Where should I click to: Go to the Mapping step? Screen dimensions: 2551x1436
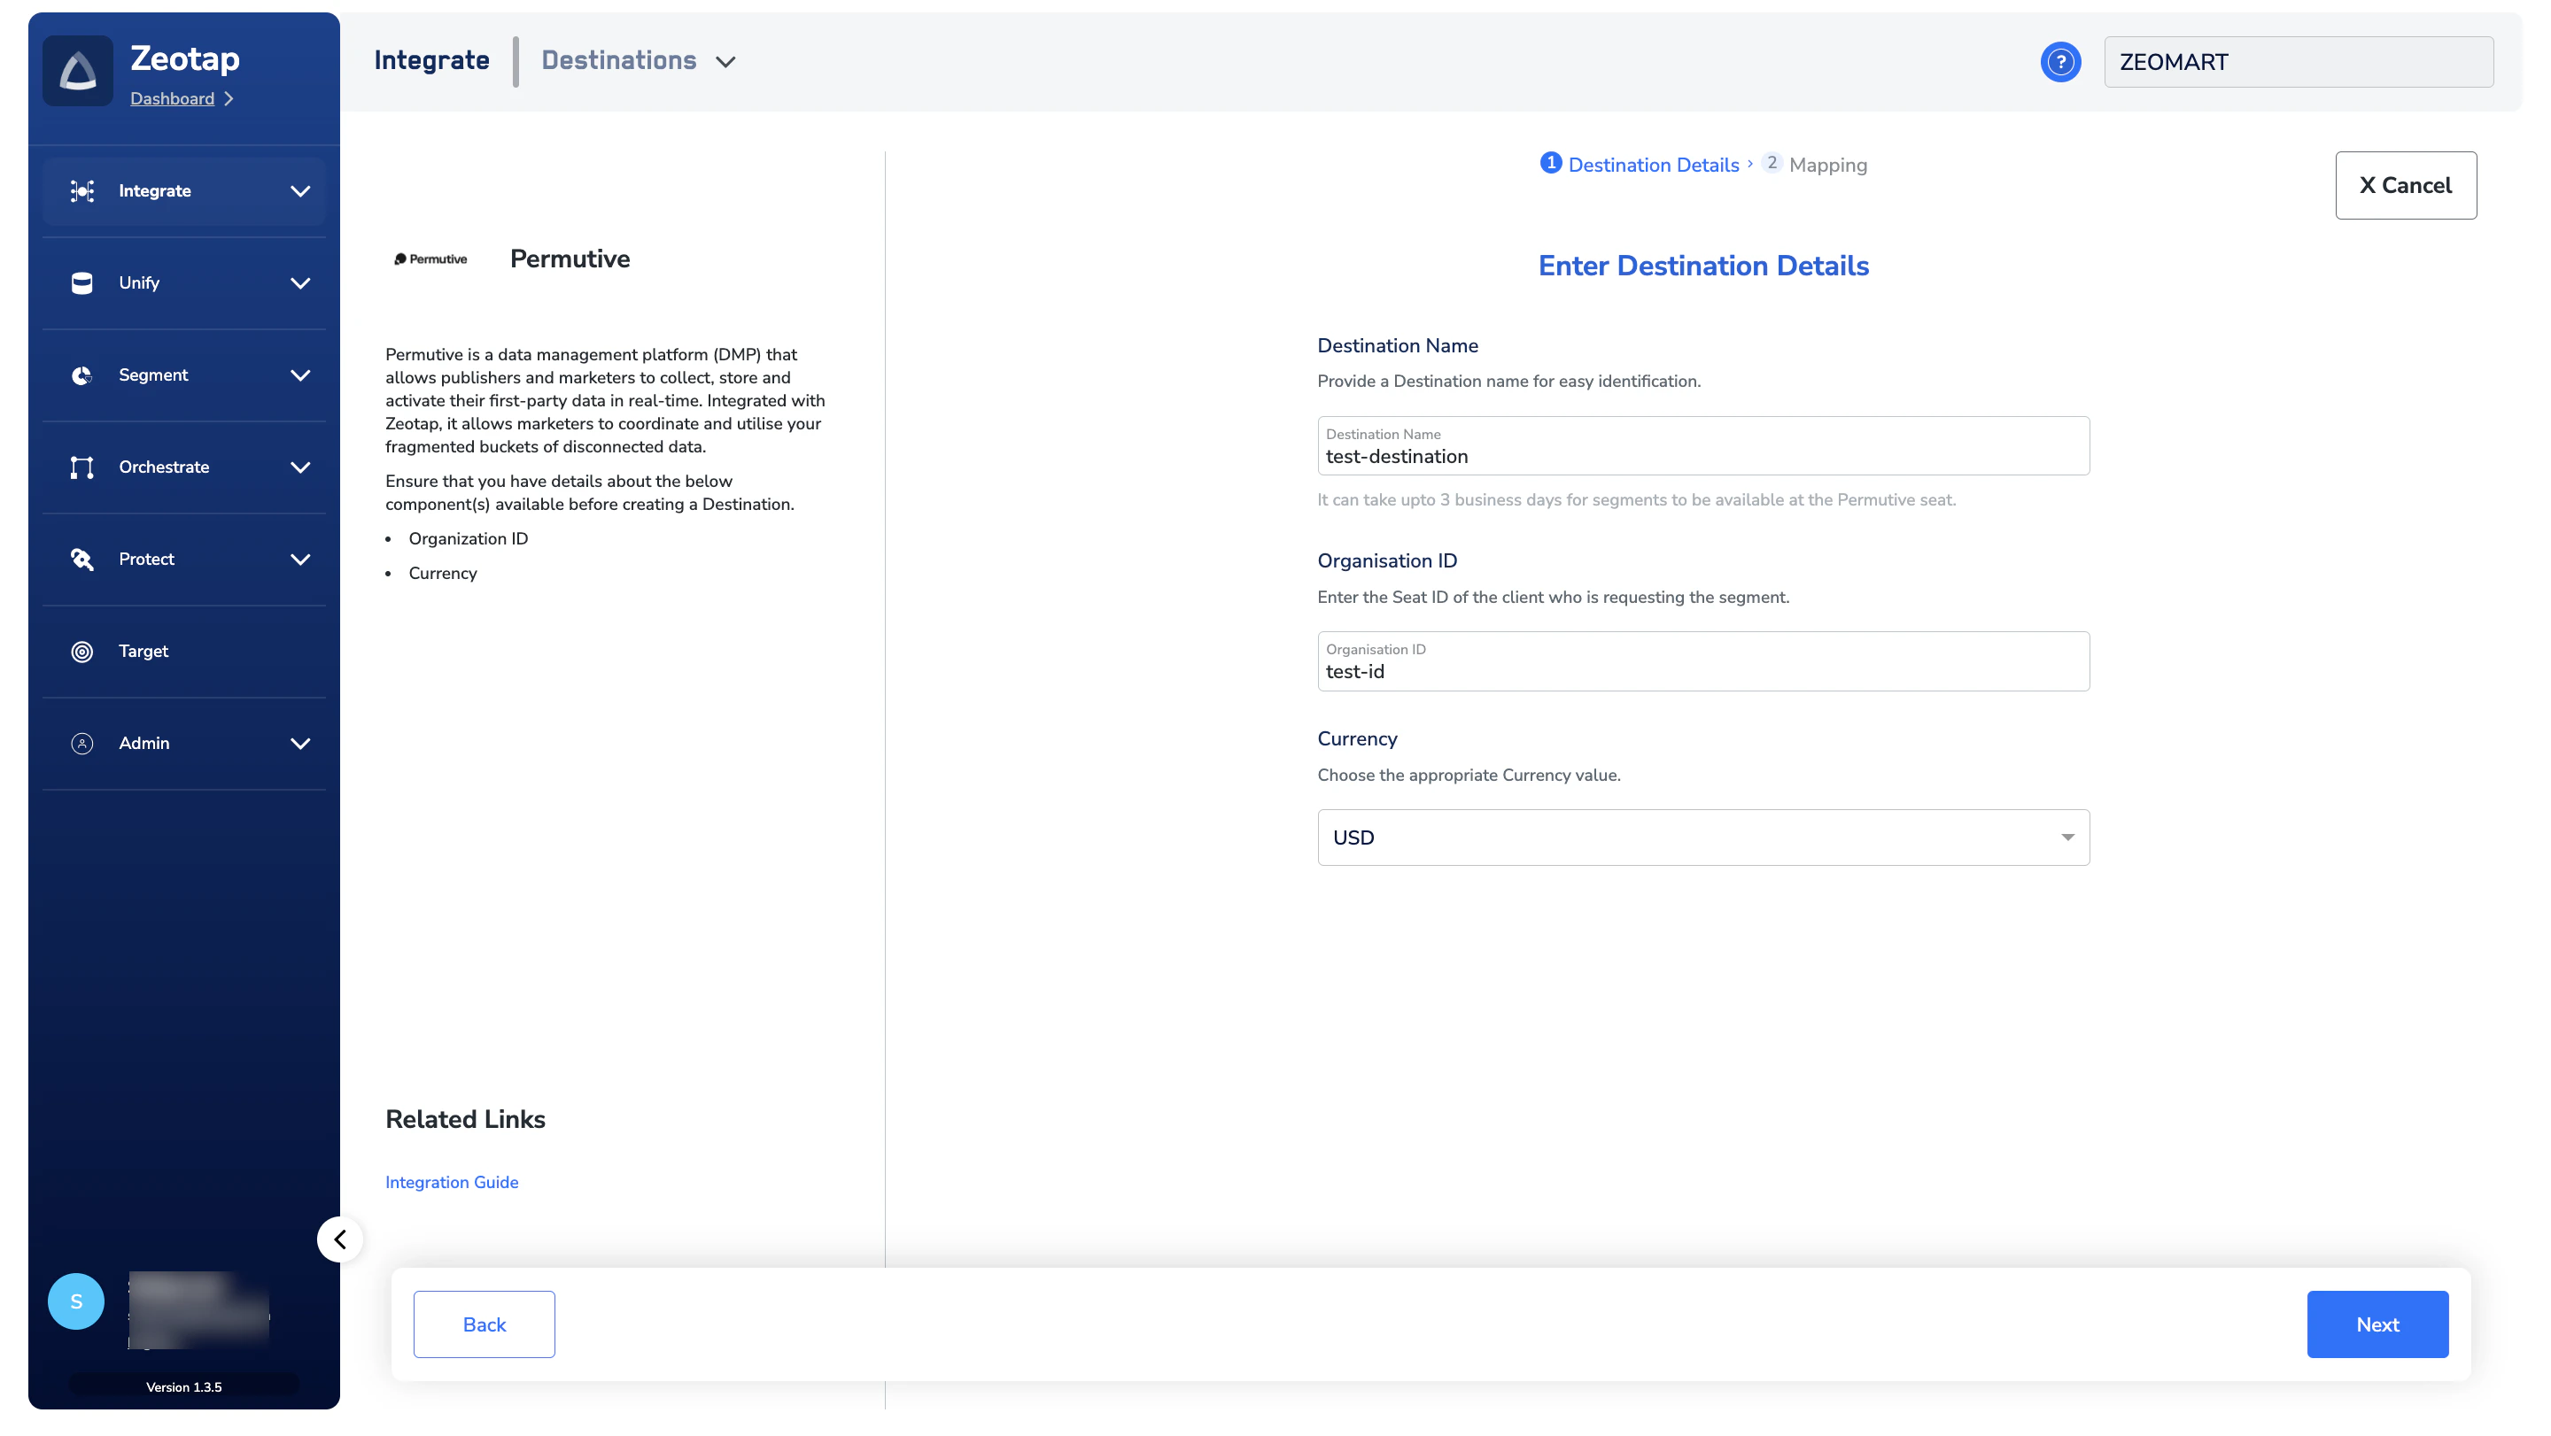click(1815, 165)
